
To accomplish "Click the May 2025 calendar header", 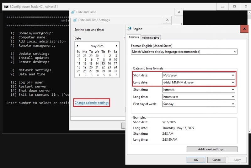I will pos(97,46).
